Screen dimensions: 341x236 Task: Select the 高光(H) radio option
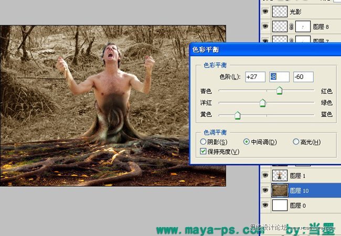(x=296, y=142)
